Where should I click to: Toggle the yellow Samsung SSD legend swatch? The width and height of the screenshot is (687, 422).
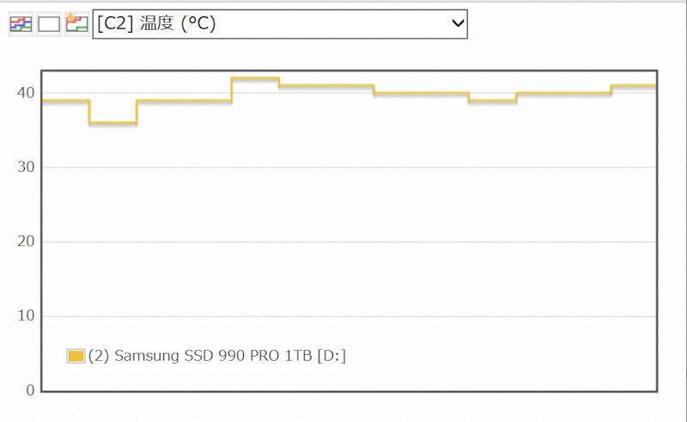[76, 356]
